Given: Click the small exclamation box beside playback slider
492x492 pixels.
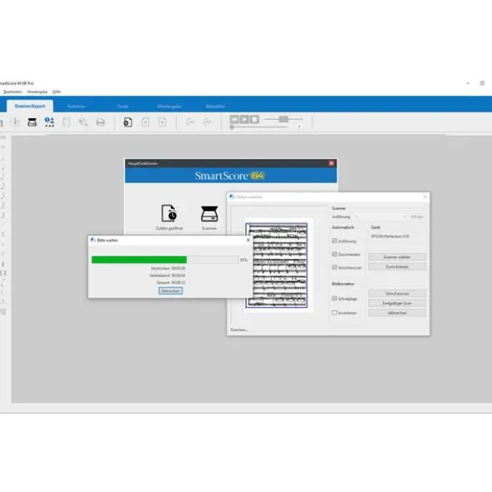Looking at the screenshot, I should [299, 127].
